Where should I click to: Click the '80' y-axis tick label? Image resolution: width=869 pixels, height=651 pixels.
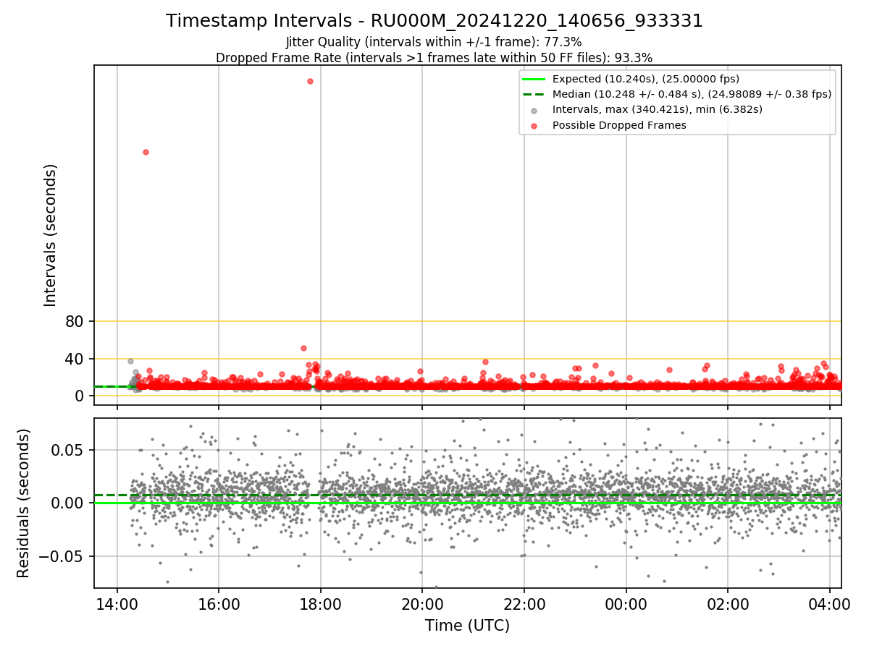(75, 321)
